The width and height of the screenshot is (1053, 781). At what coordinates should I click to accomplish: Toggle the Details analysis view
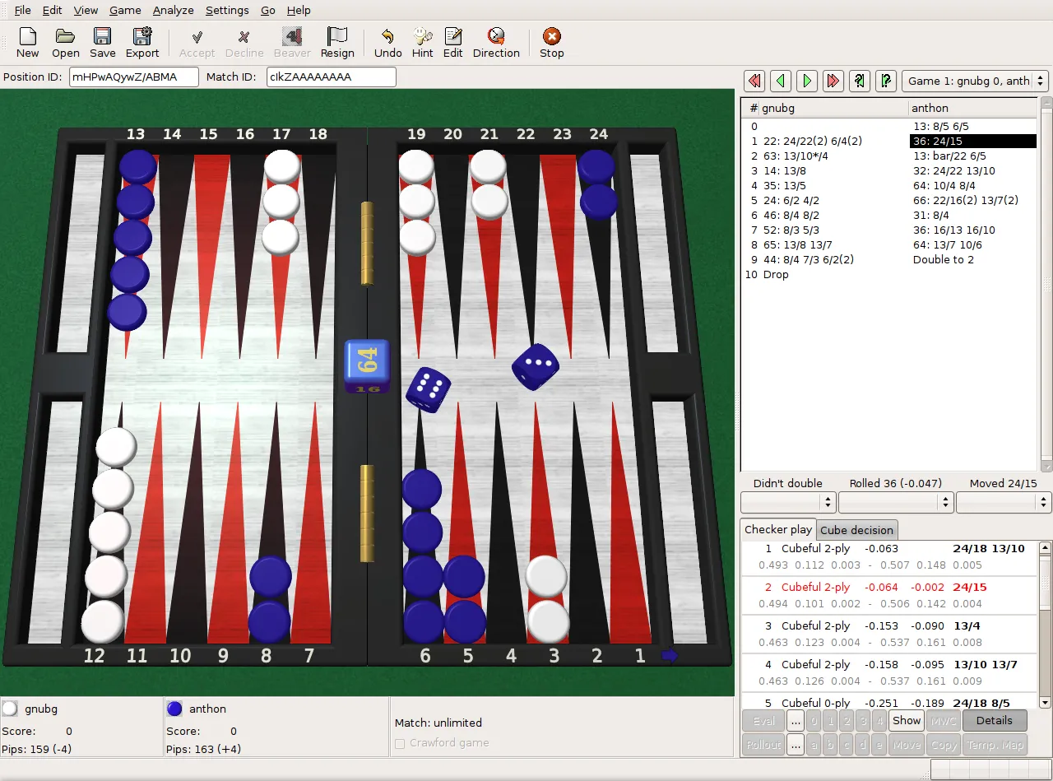994,720
